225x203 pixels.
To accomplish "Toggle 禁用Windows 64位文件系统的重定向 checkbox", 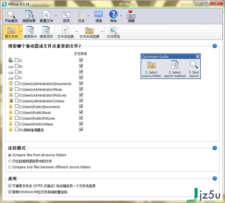I will [10, 192].
